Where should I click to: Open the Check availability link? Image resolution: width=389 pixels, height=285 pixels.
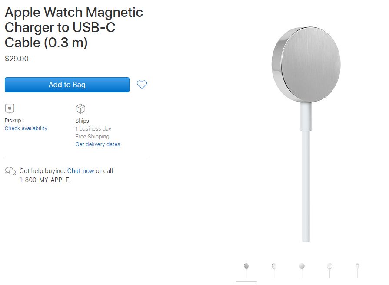click(x=26, y=128)
